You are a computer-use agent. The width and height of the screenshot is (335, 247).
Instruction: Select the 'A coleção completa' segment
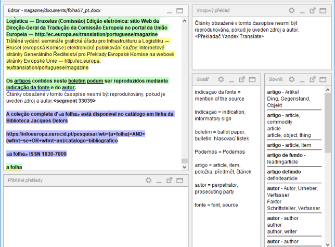pyautogui.click(x=91, y=117)
